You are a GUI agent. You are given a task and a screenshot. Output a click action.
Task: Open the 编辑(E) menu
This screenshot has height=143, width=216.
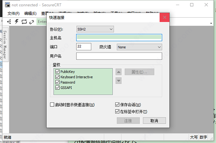pos(30,14)
